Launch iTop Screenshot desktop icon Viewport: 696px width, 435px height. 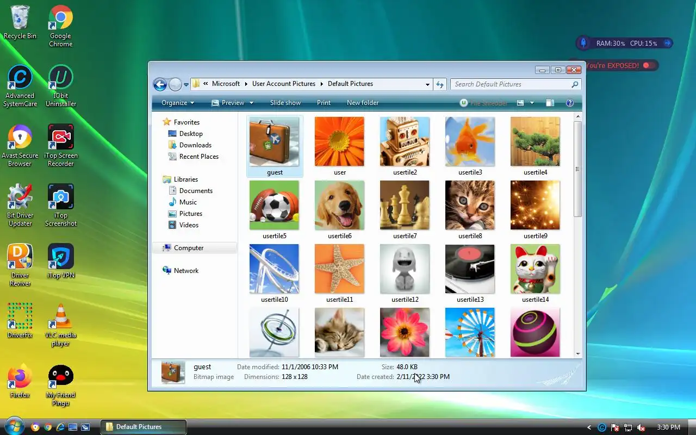pos(61,206)
